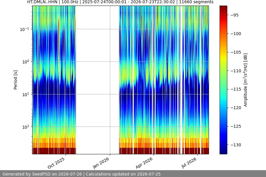The width and height of the screenshot is (266, 177).
Task: Click the −115 colorbar tick label
Action: [x=236, y=89]
